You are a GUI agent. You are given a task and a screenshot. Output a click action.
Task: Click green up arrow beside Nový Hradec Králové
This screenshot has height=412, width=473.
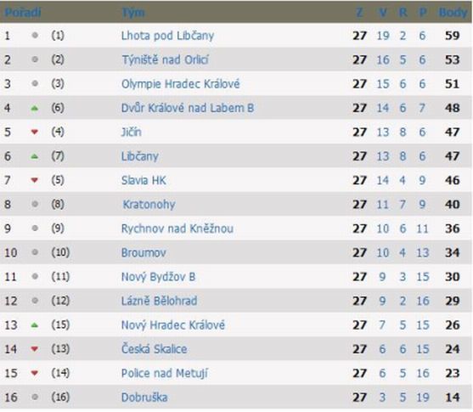(x=35, y=325)
